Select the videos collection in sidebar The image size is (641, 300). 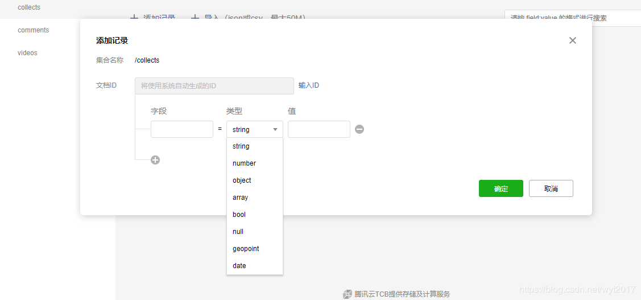[x=27, y=53]
